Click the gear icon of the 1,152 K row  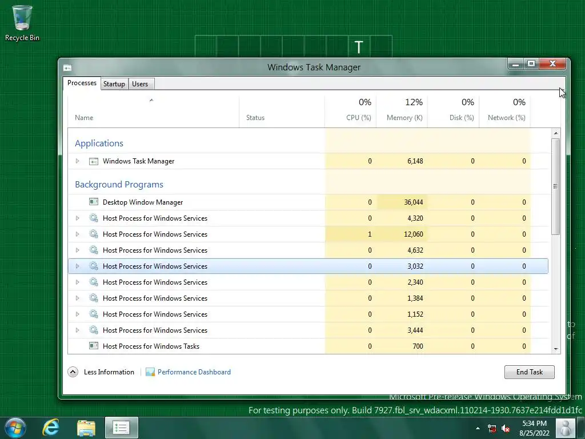pos(94,314)
